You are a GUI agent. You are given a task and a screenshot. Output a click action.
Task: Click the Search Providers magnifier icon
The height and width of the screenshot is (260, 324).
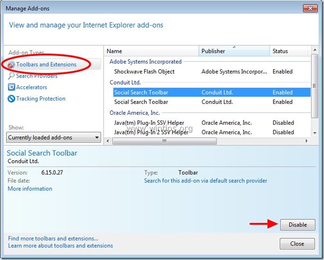[11, 76]
